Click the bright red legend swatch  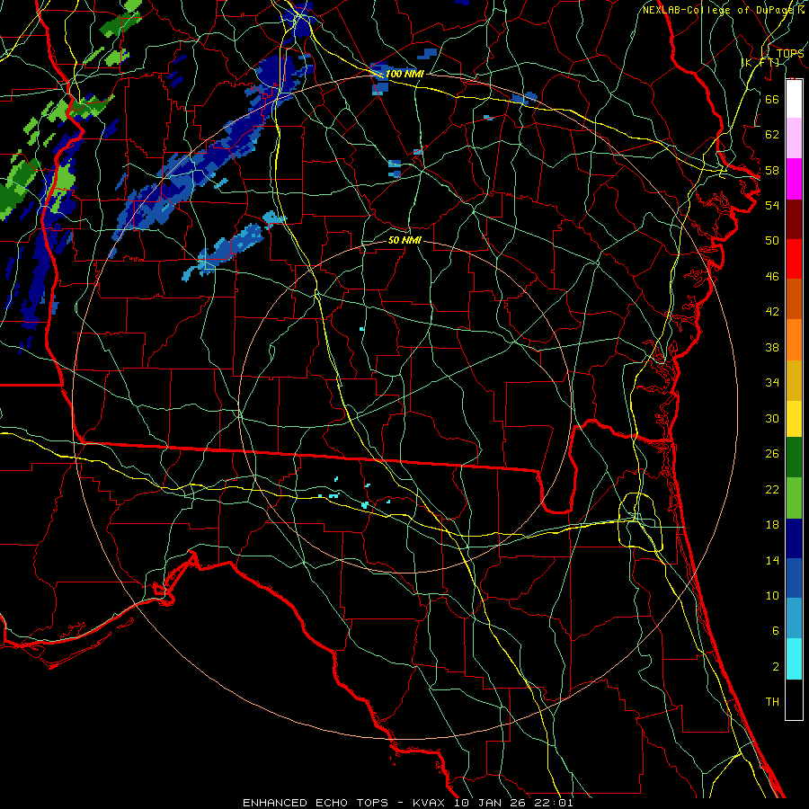pos(794,259)
